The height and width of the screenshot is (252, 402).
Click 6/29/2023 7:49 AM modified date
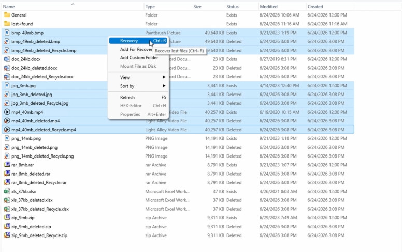(x=278, y=218)
